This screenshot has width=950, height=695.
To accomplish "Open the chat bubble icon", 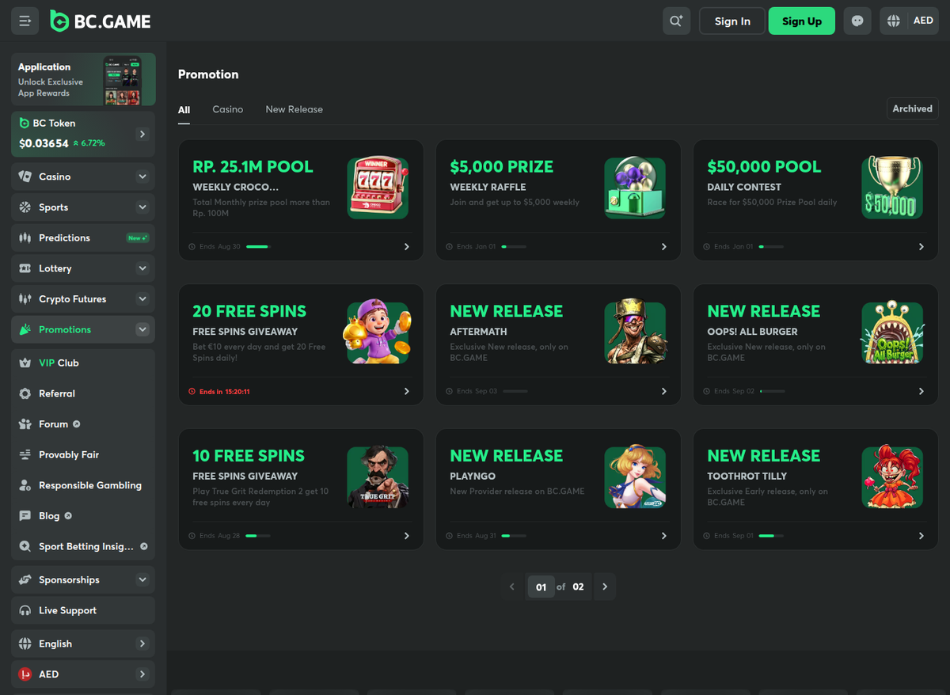I will coord(857,21).
